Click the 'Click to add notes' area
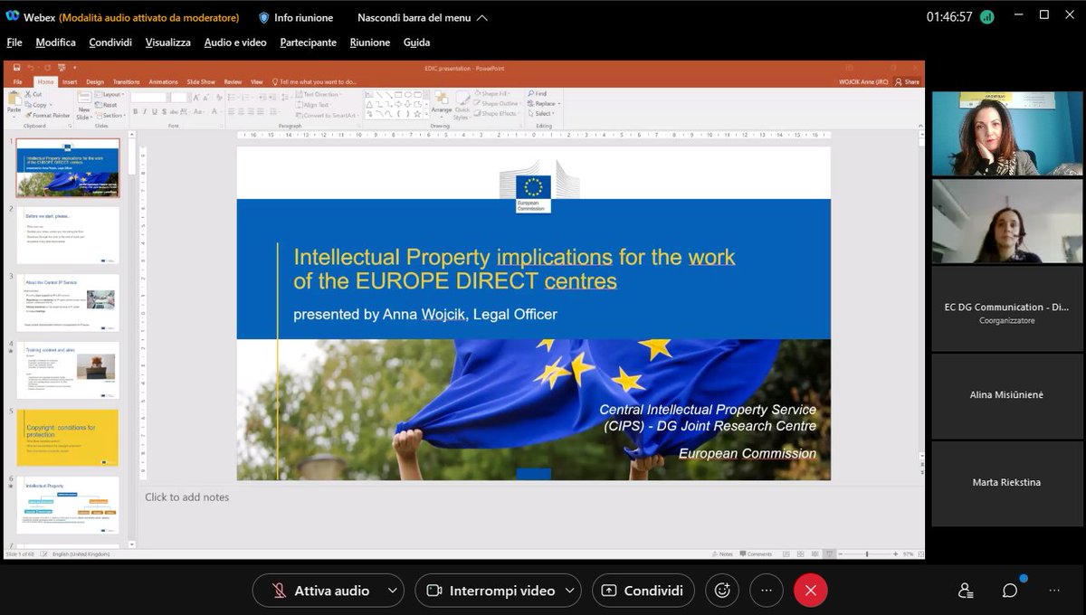The height and width of the screenshot is (615, 1086). click(x=186, y=497)
